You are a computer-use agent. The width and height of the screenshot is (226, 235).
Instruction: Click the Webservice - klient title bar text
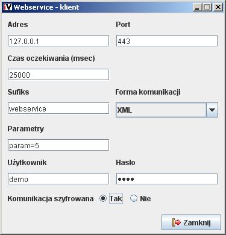click(x=46, y=7)
